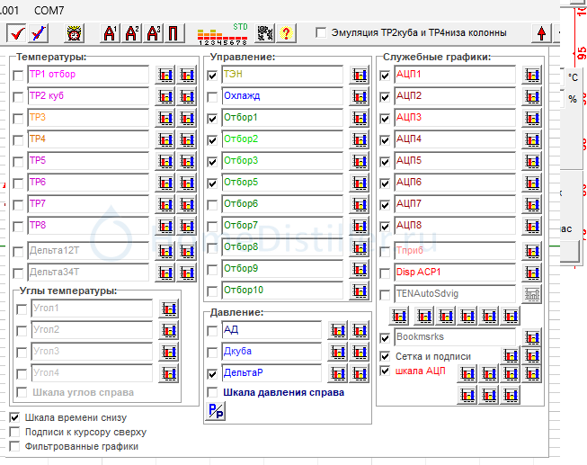Enable Шкала давления справа checkbox
Image resolution: width=587 pixels, height=465 pixels.
click(212, 392)
